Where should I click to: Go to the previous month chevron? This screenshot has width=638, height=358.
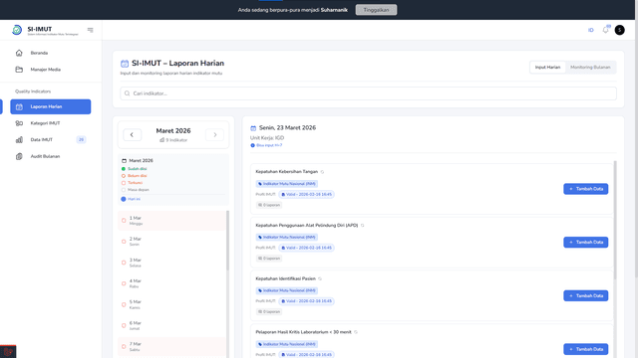tap(132, 135)
